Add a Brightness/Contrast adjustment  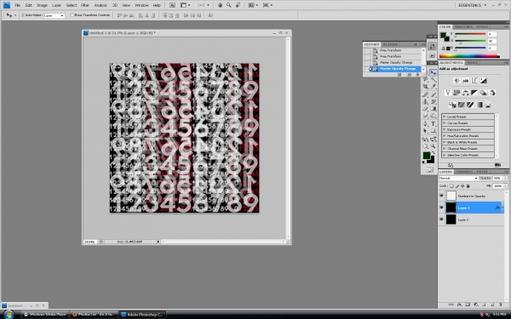[456, 81]
